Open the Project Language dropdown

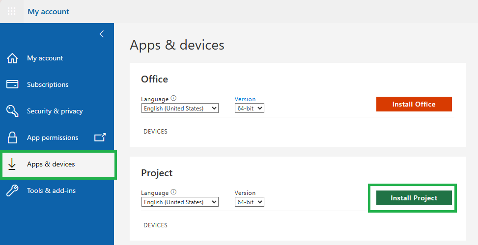pos(180,202)
